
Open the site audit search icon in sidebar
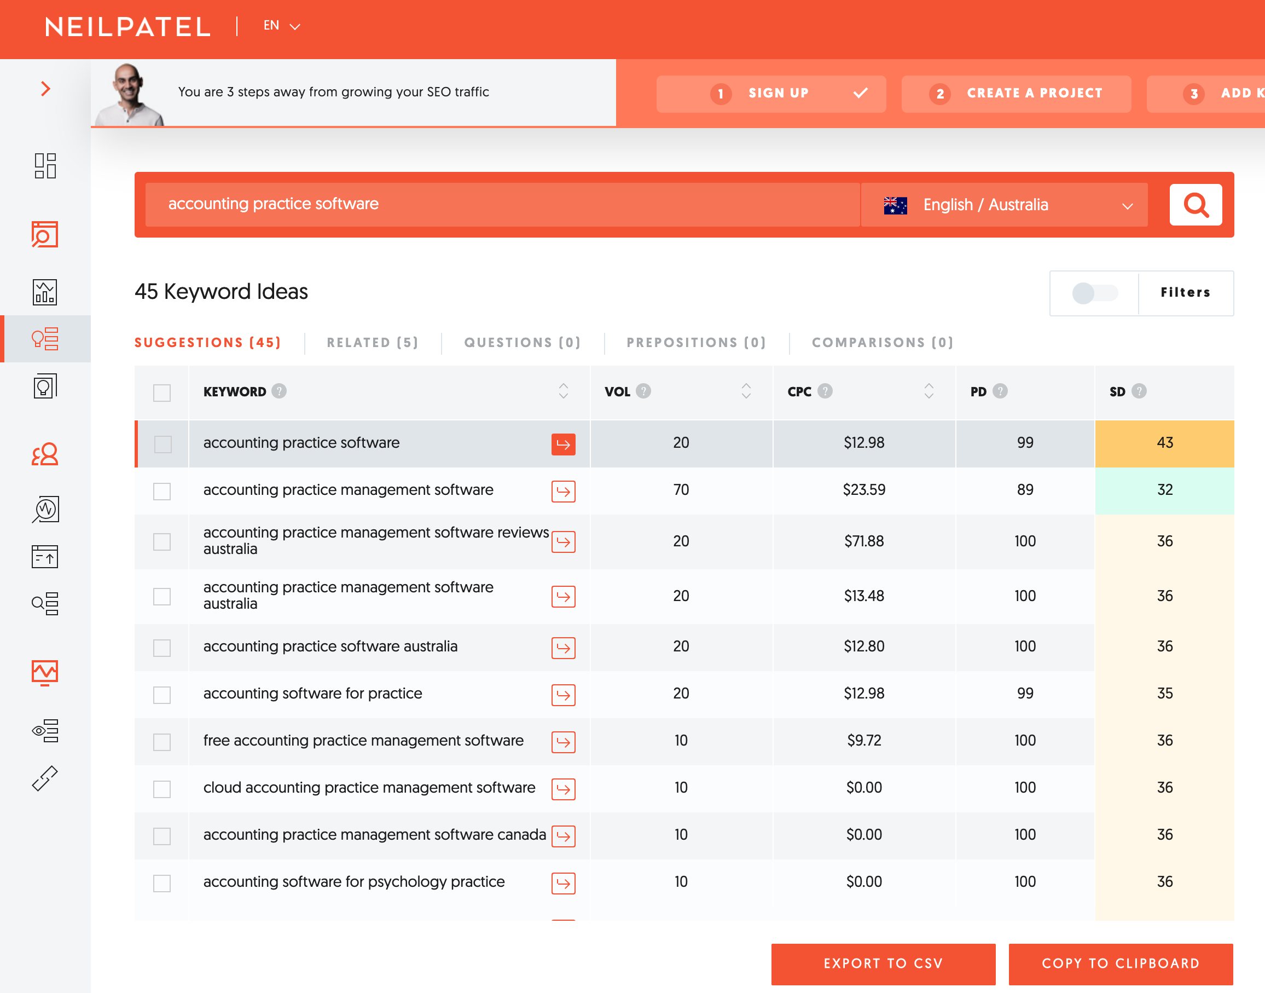point(45,234)
